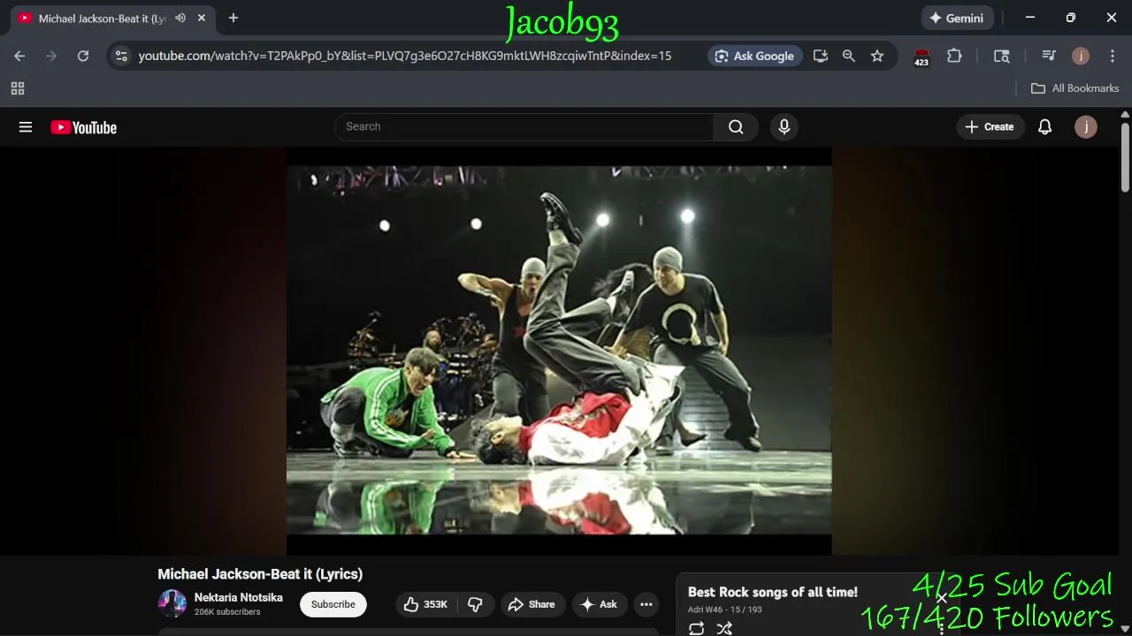View site information icon in address bar
This screenshot has height=636, width=1132.
pyautogui.click(x=121, y=56)
